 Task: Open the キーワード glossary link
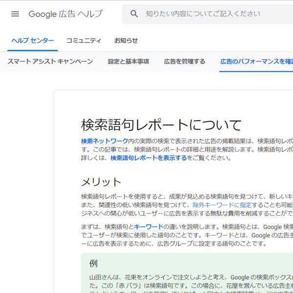tap(148, 227)
